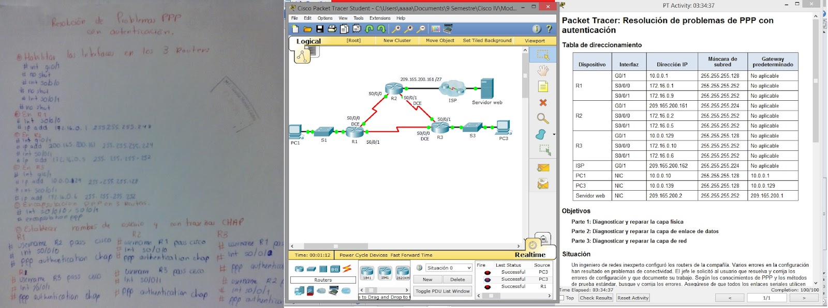Undo with the green left arrow
Screen dimensions: 828x308
coord(369,29)
